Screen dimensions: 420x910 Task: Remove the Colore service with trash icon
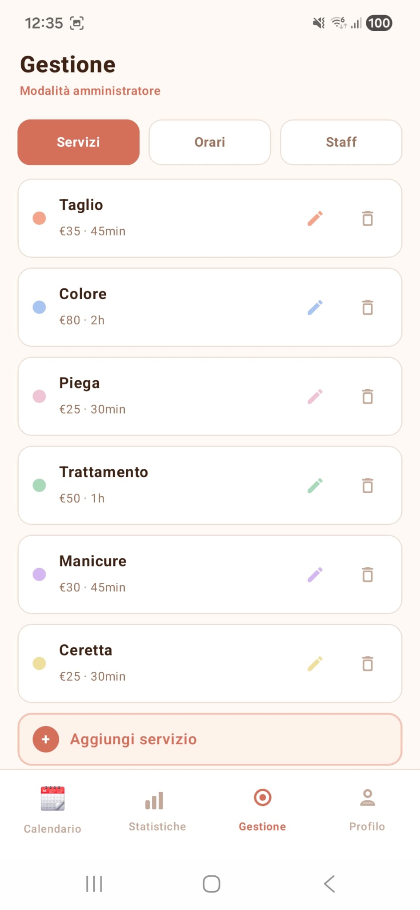368,307
